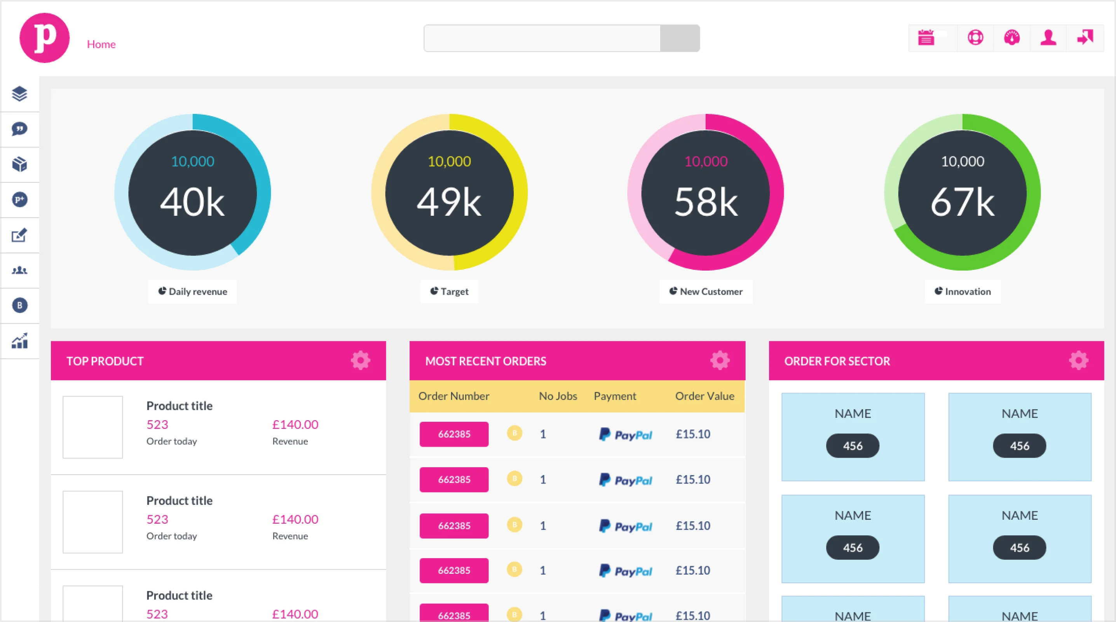Open first row's 662385 order button
Viewport: 1116px width, 622px height.
click(x=454, y=434)
